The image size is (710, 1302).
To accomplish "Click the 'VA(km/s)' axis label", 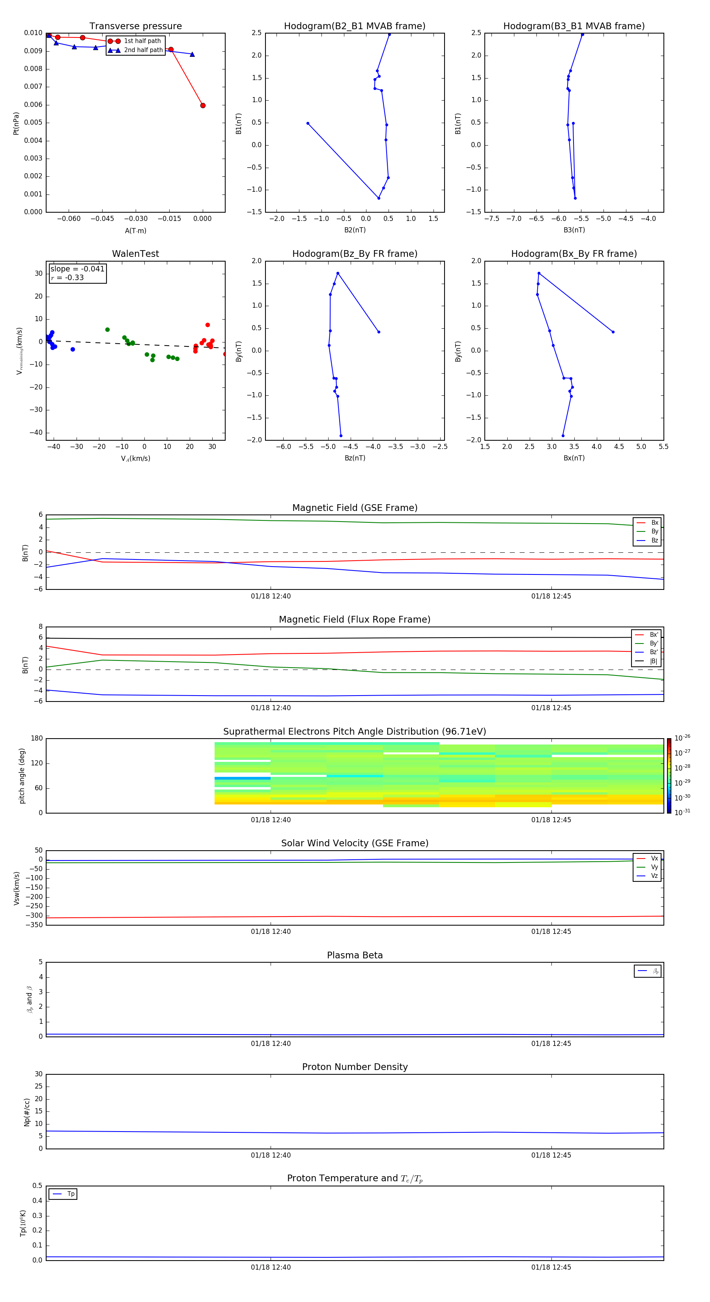I will [135, 458].
